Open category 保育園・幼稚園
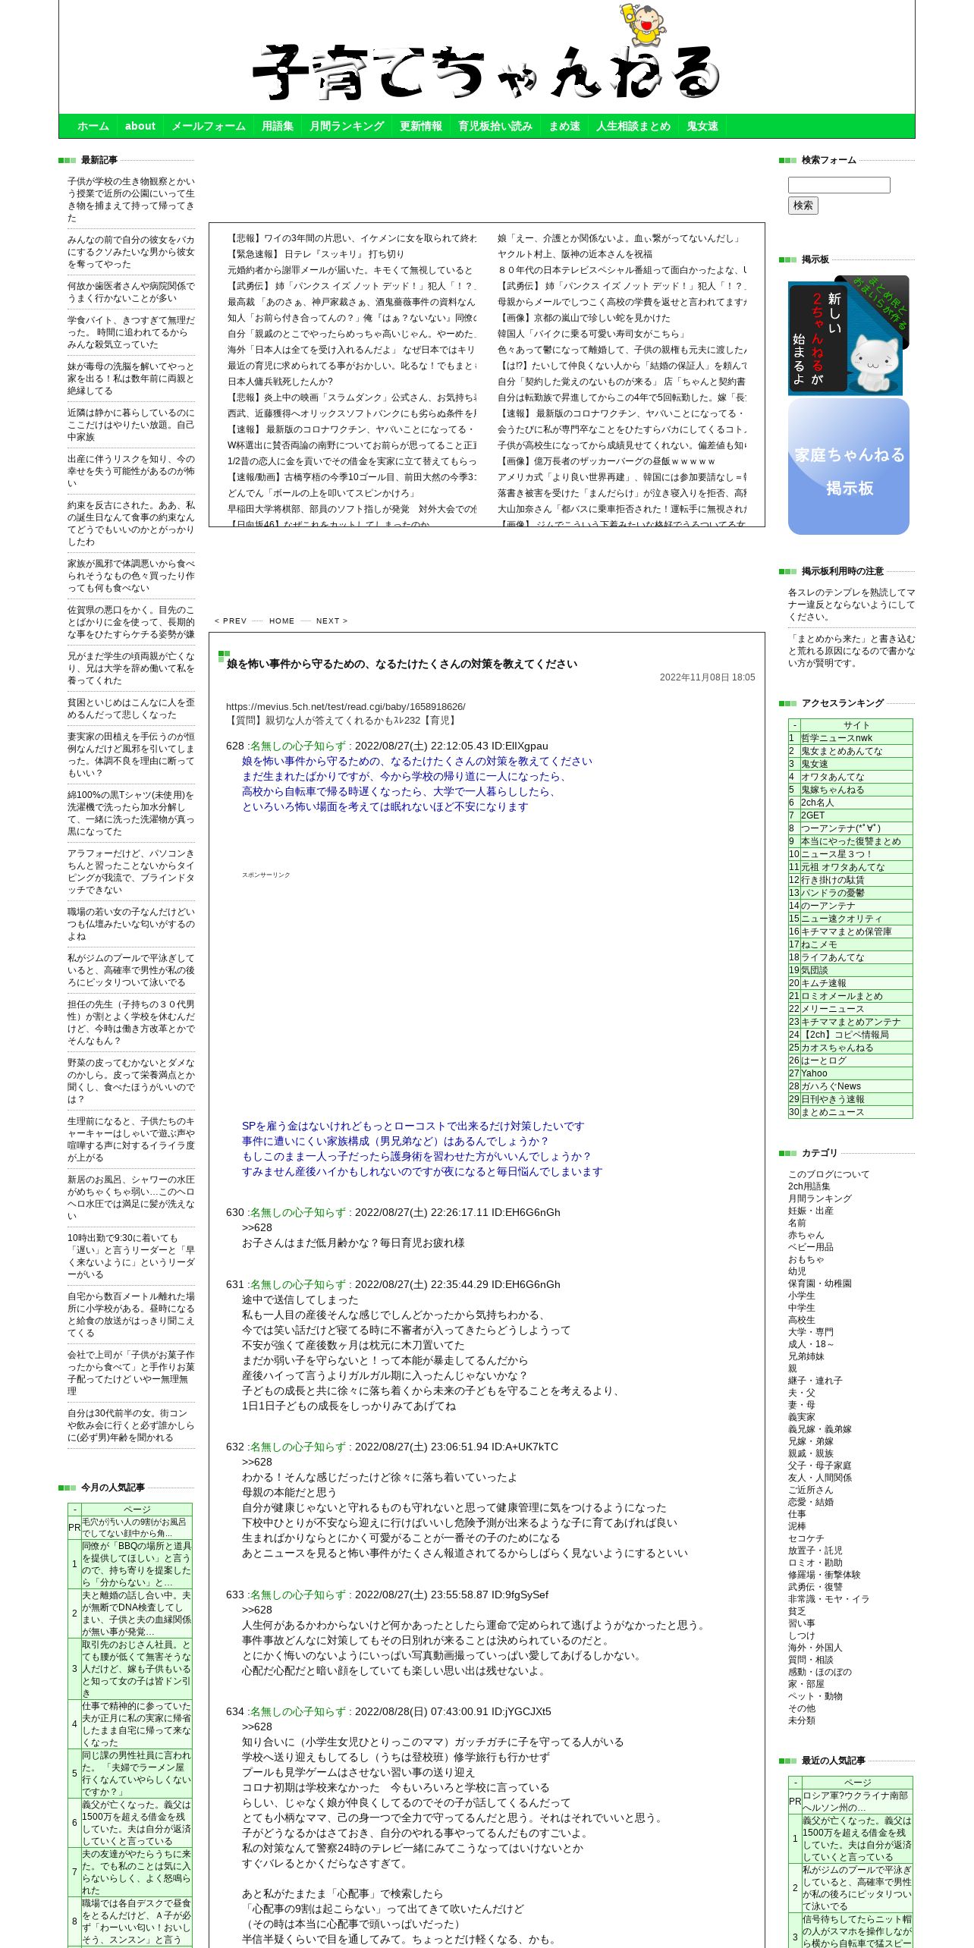 coord(820,1283)
